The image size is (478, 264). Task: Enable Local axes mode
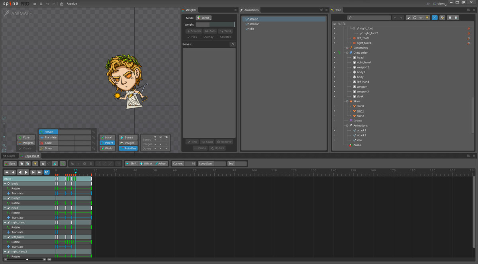point(108,137)
